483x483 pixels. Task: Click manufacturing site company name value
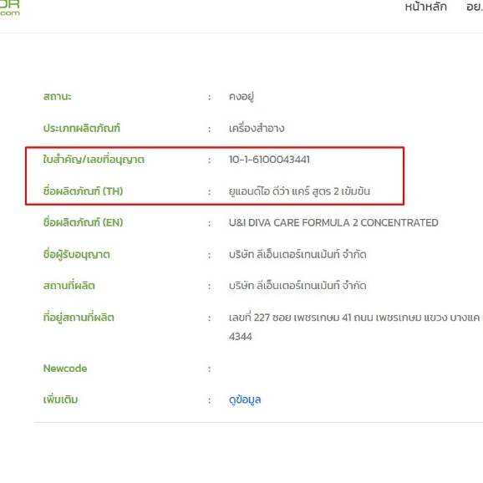tap(297, 286)
